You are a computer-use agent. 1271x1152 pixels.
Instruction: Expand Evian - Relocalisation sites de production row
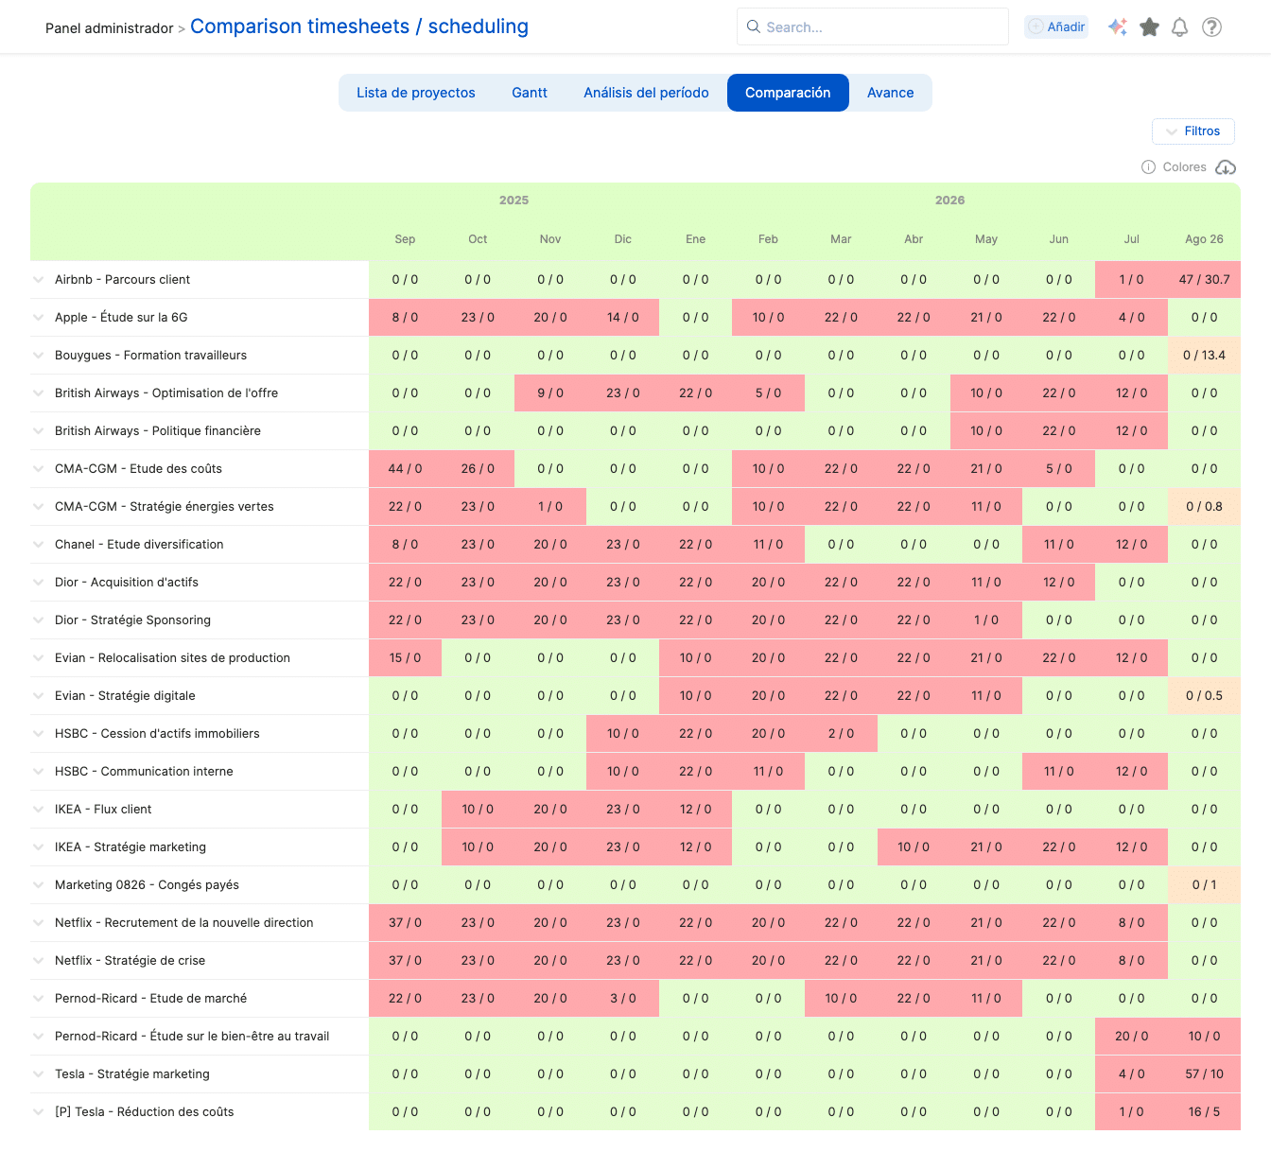point(39,658)
